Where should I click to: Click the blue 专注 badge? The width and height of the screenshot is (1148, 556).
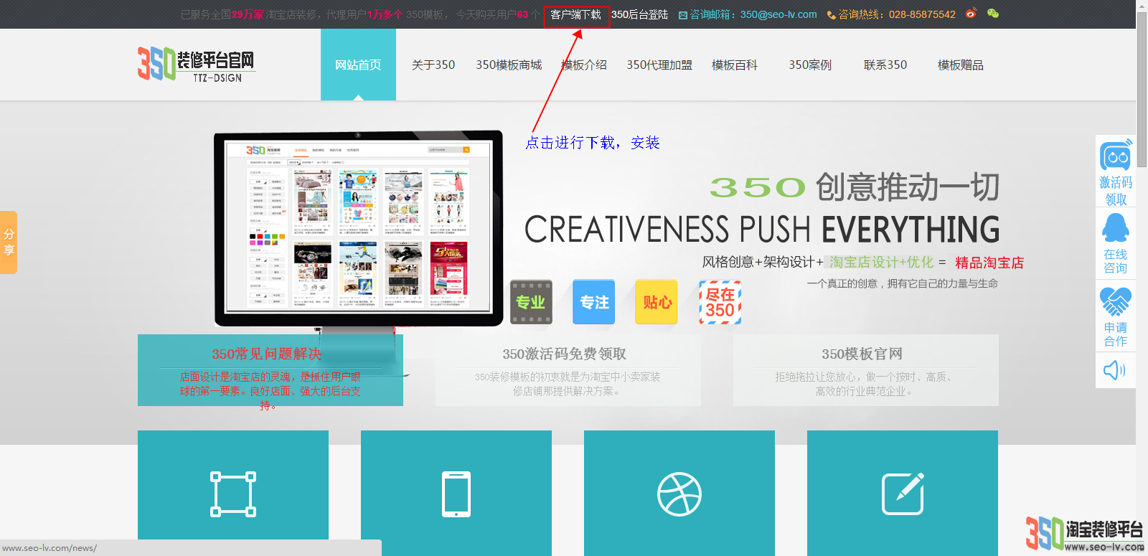(x=594, y=302)
